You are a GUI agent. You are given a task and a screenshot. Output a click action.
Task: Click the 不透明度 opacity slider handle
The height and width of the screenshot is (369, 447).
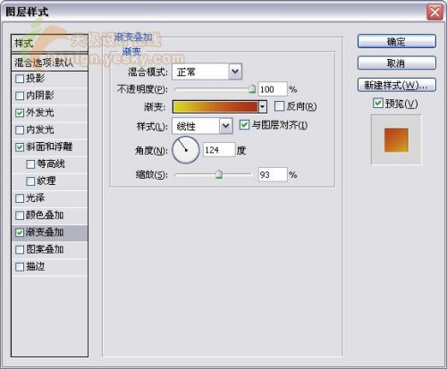252,88
